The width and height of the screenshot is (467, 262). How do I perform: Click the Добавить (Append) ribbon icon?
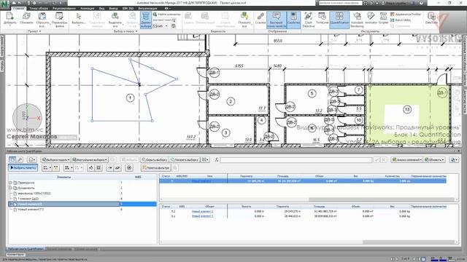click(x=9, y=20)
